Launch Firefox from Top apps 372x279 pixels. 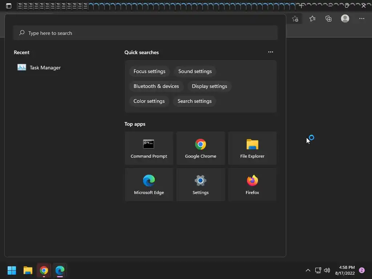[x=252, y=185]
